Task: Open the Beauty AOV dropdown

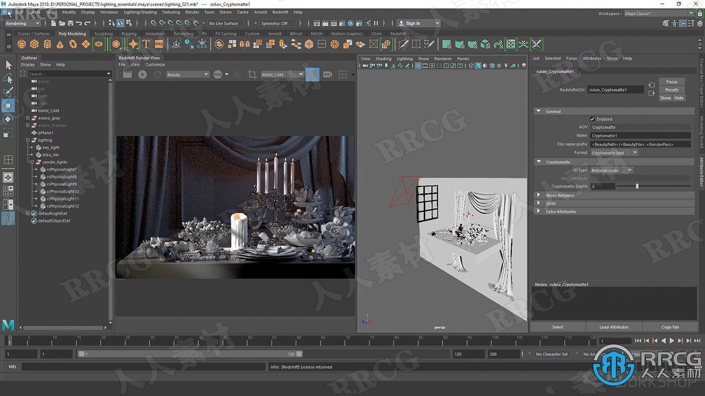Action: pos(187,74)
